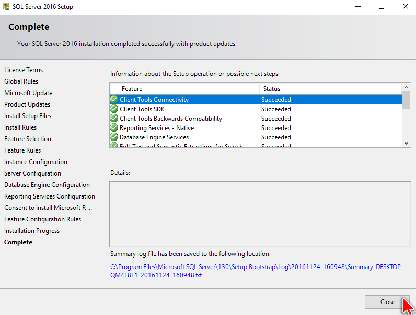Screen dimensions: 416x315
Task: Click check icon for Database Engine Services
Action: click(x=114, y=137)
